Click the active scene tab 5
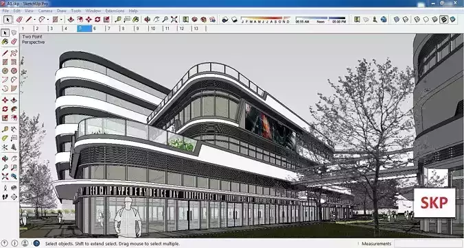The image size is (464, 248). (x=84, y=29)
